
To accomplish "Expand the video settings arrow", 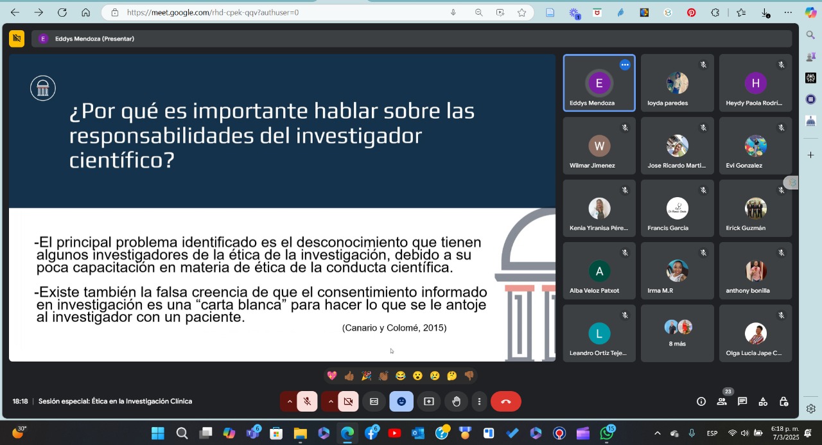I will pyautogui.click(x=330, y=401).
